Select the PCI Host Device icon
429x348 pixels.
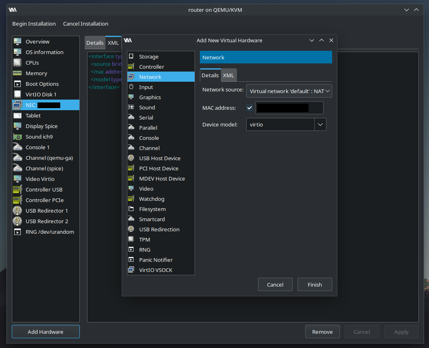pyautogui.click(x=131, y=168)
